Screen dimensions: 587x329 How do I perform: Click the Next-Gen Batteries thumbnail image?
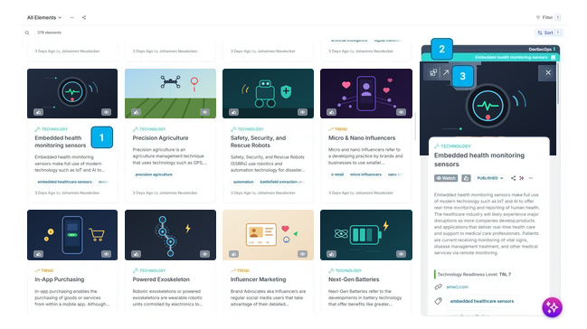[x=366, y=235]
